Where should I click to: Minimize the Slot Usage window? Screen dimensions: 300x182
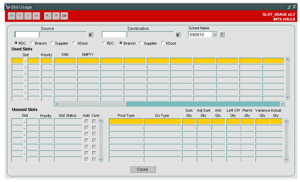coord(289,7)
